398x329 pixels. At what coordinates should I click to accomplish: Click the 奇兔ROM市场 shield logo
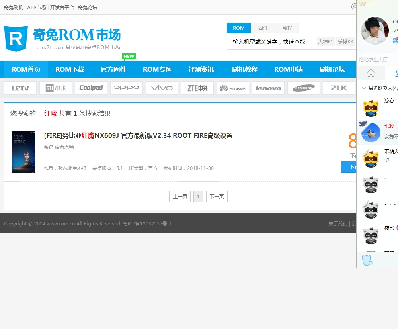point(16,39)
